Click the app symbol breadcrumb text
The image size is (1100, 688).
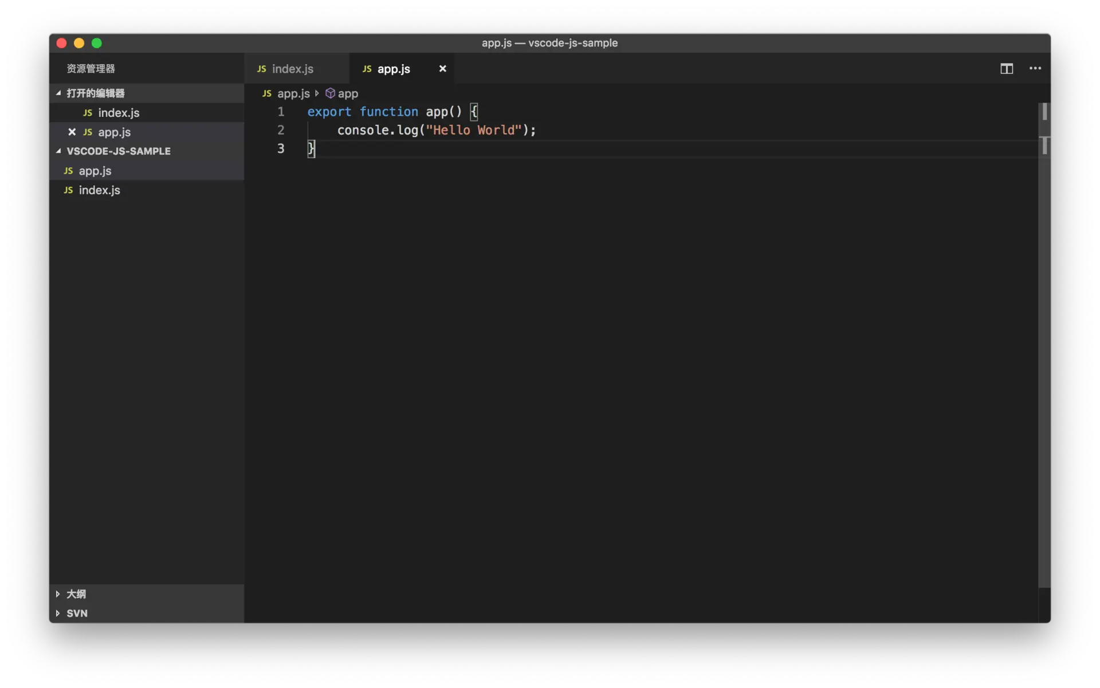(x=348, y=93)
